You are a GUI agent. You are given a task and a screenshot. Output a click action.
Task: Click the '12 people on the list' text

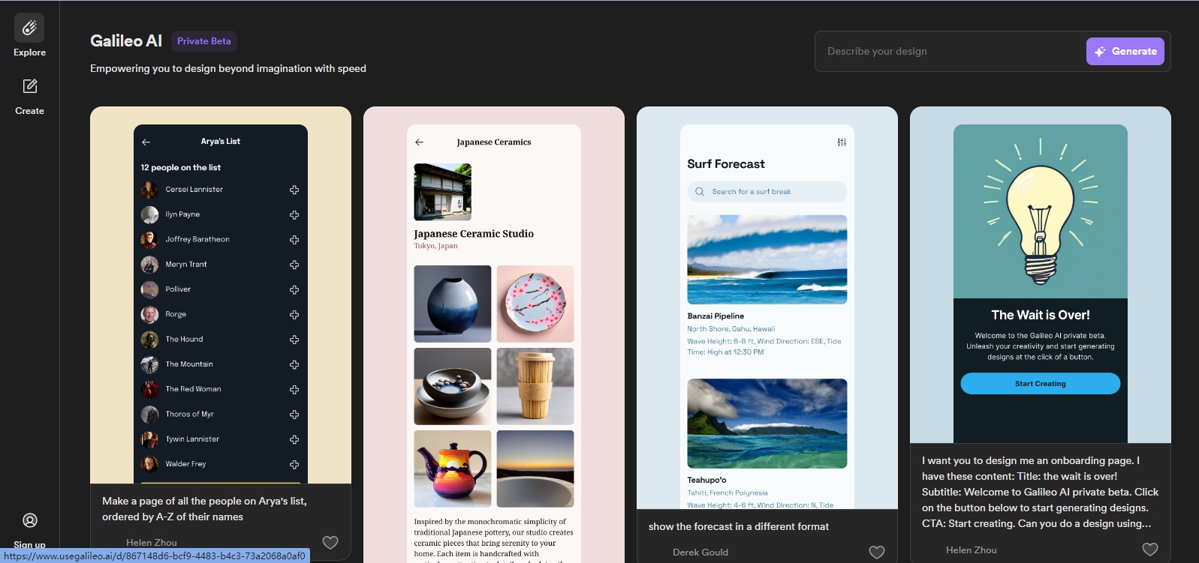(181, 168)
